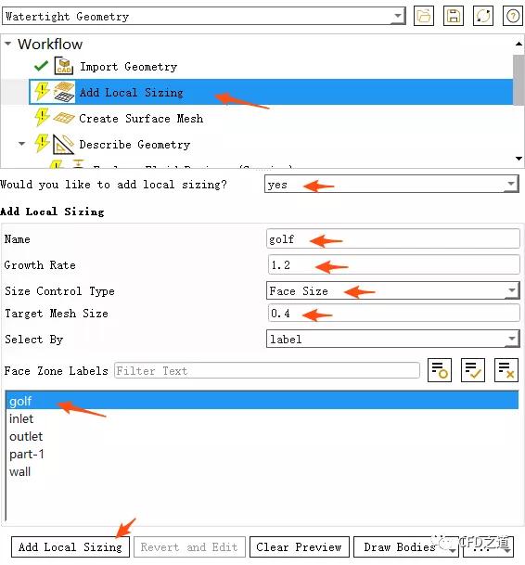The image size is (525, 565).
Task: Click the Describe Geometry ruler triangle icon
Action: click(x=63, y=144)
